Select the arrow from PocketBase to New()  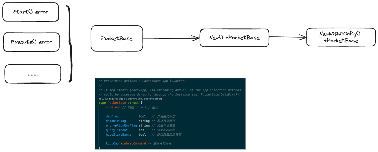click(x=172, y=39)
